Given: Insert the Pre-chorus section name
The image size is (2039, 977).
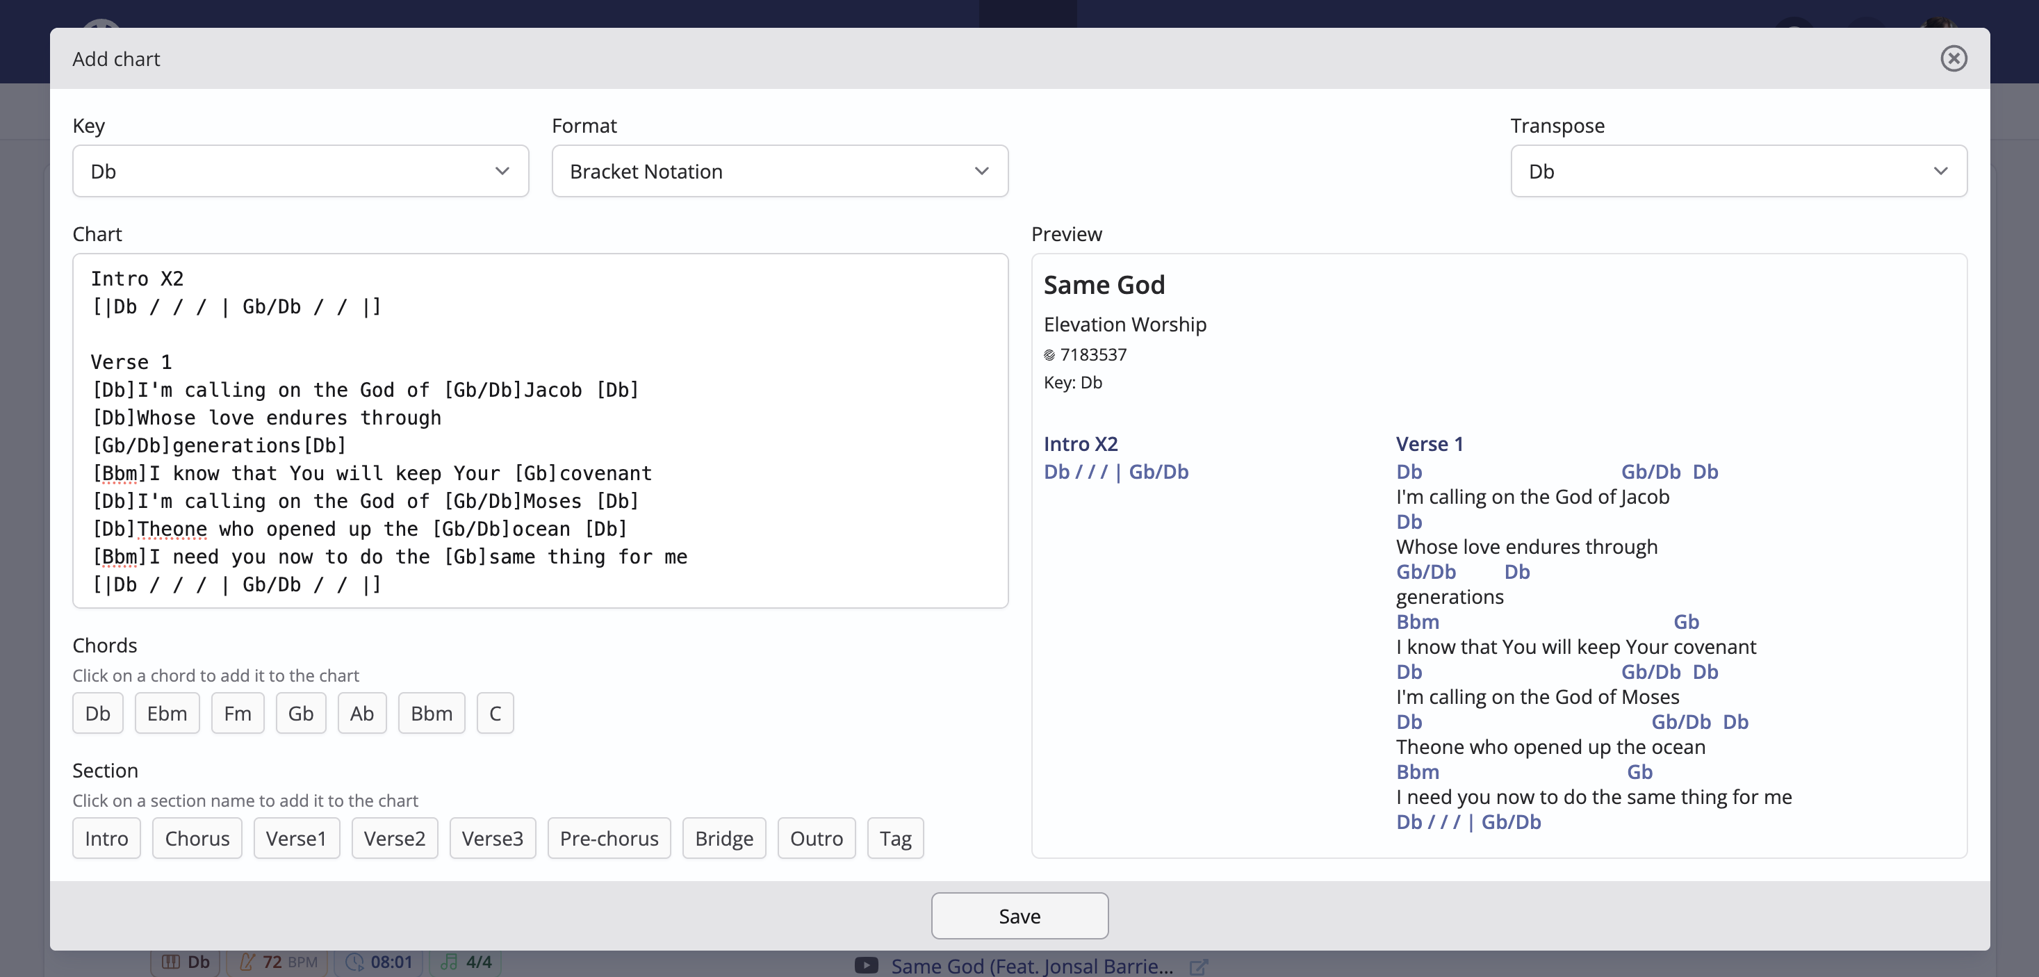Looking at the screenshot, I should coord(609,839).
